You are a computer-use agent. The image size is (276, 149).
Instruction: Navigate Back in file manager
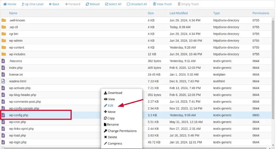[54, 4]
